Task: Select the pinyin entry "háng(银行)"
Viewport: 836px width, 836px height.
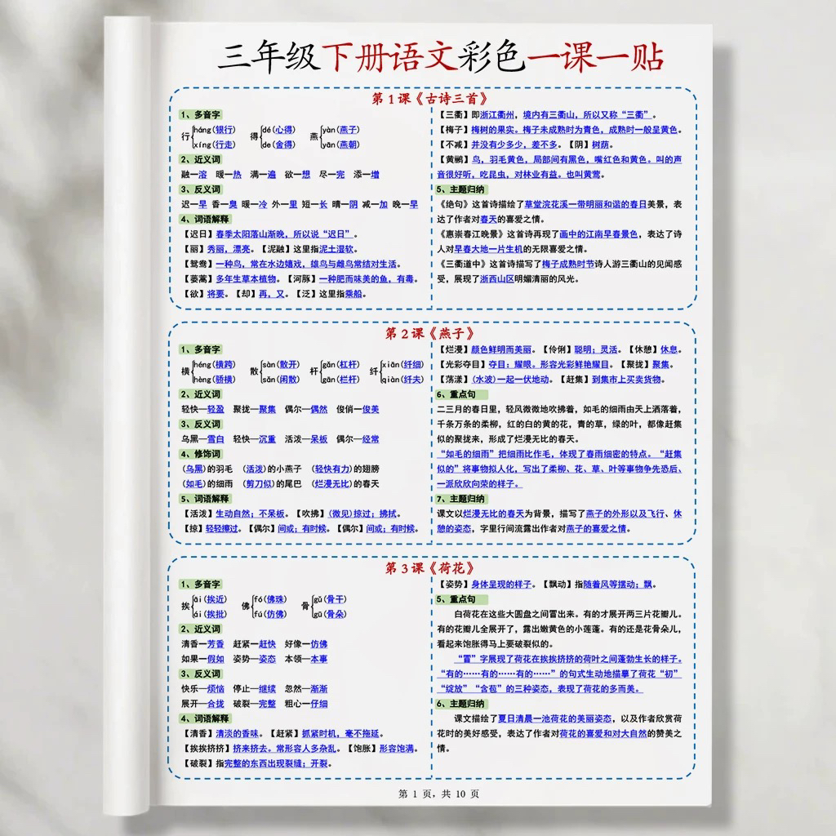Action: 215,130
